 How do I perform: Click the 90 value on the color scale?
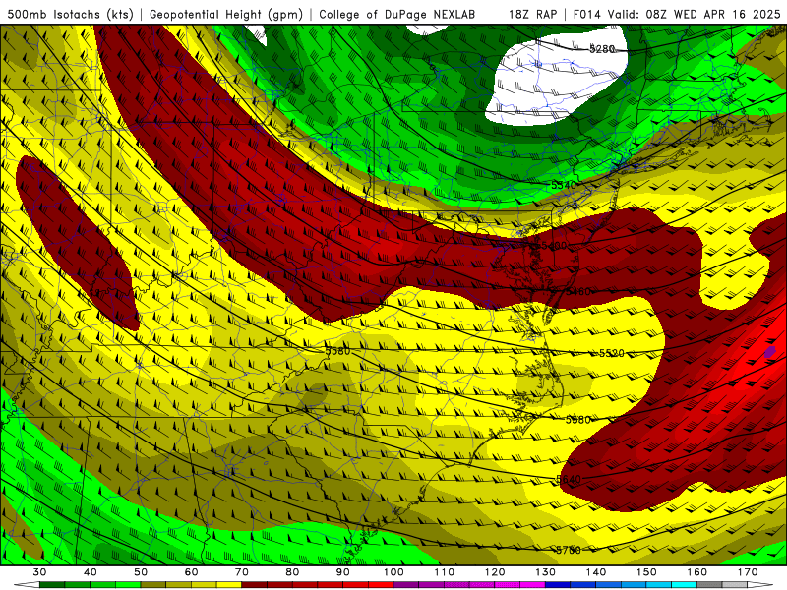[343, 572]
